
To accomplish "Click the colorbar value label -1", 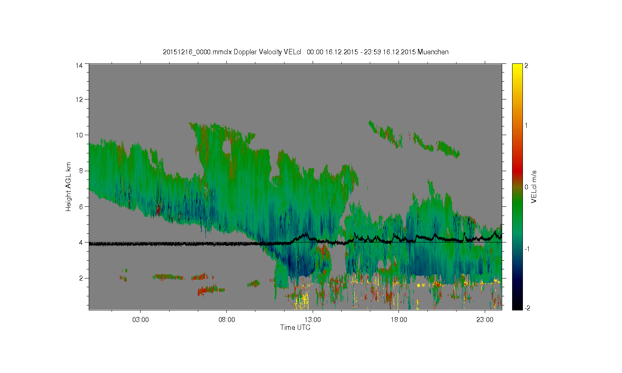I will pos(527,249).
